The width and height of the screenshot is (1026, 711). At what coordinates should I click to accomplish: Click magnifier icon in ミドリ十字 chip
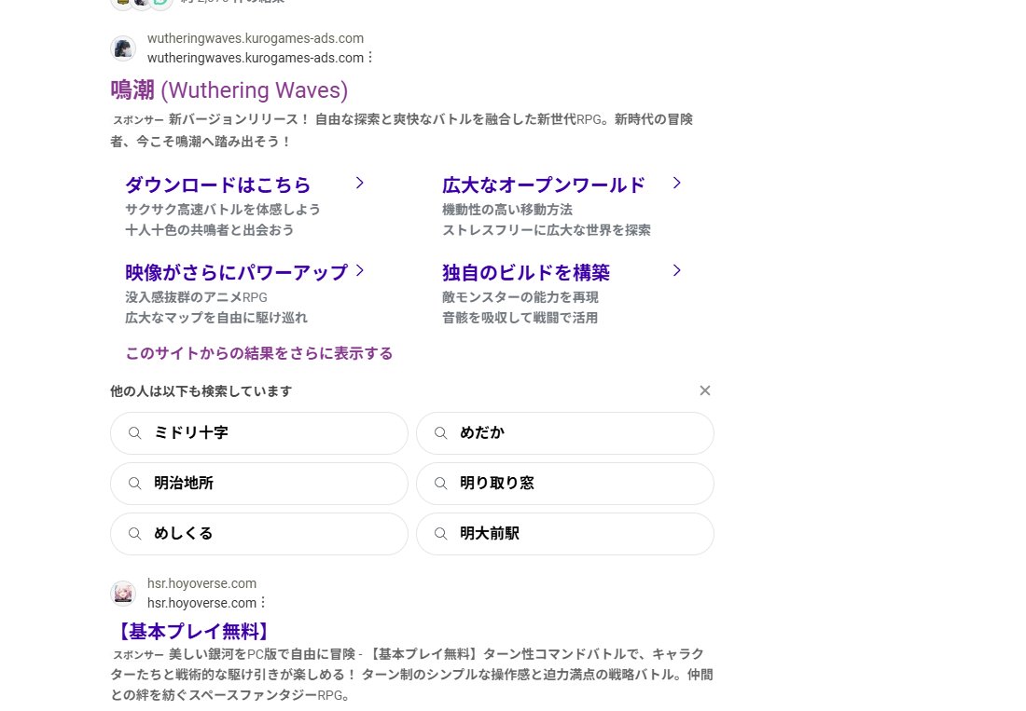[135, 433]
